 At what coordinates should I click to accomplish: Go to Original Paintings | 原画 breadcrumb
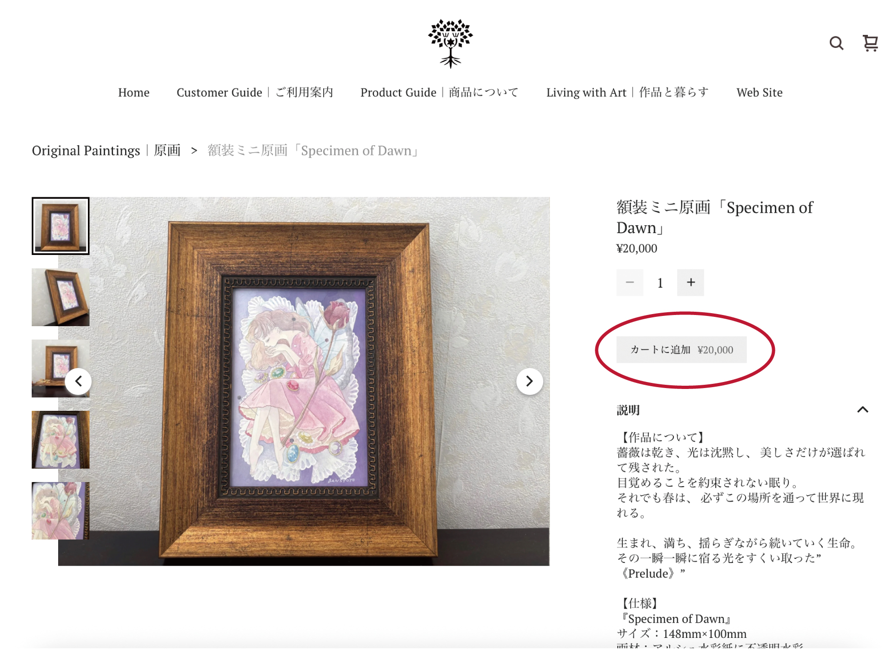106,151
